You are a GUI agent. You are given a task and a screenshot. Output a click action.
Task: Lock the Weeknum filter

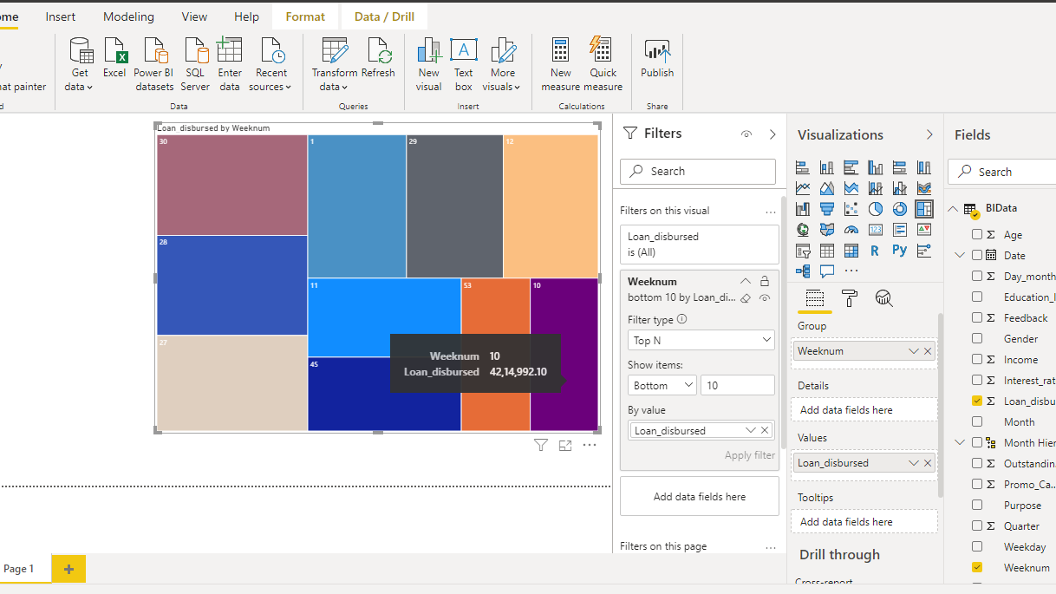coord(765,282)
